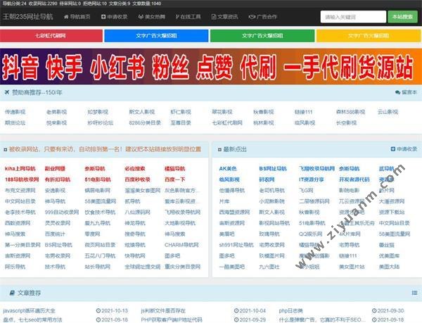
Task: Open the js判断文件是否存在 article
Action: tap(163, 310)
